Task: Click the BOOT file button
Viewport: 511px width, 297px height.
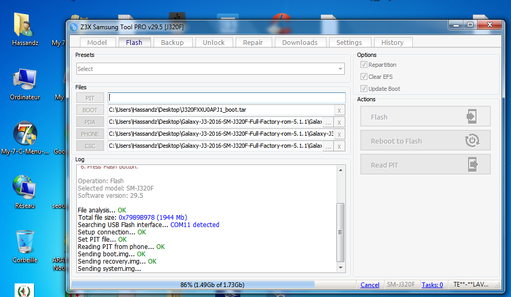Action: point(90,110)
